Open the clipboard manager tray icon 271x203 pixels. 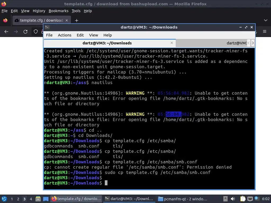[243, 199]
